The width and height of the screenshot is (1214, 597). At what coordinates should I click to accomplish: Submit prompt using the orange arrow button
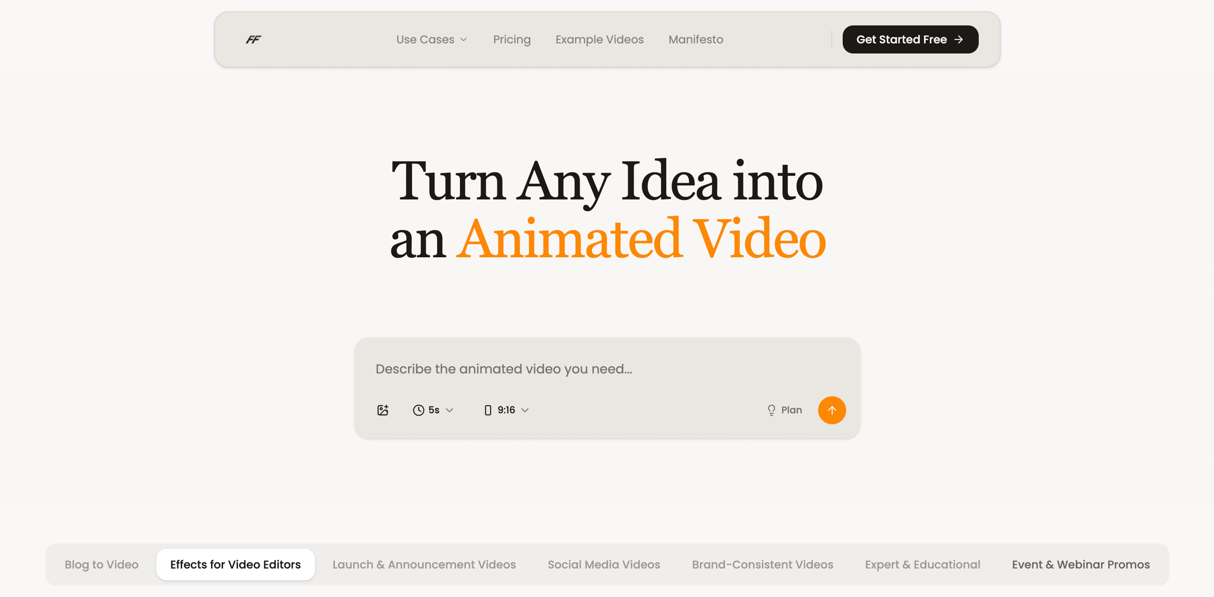point(832,410)
